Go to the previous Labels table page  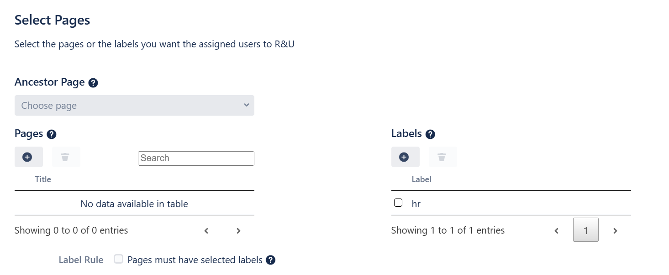556,231
